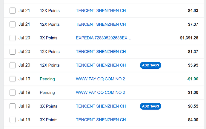
Task: Open the Tencent Shenzhen link for $3.95
Action: click(101, 65)
